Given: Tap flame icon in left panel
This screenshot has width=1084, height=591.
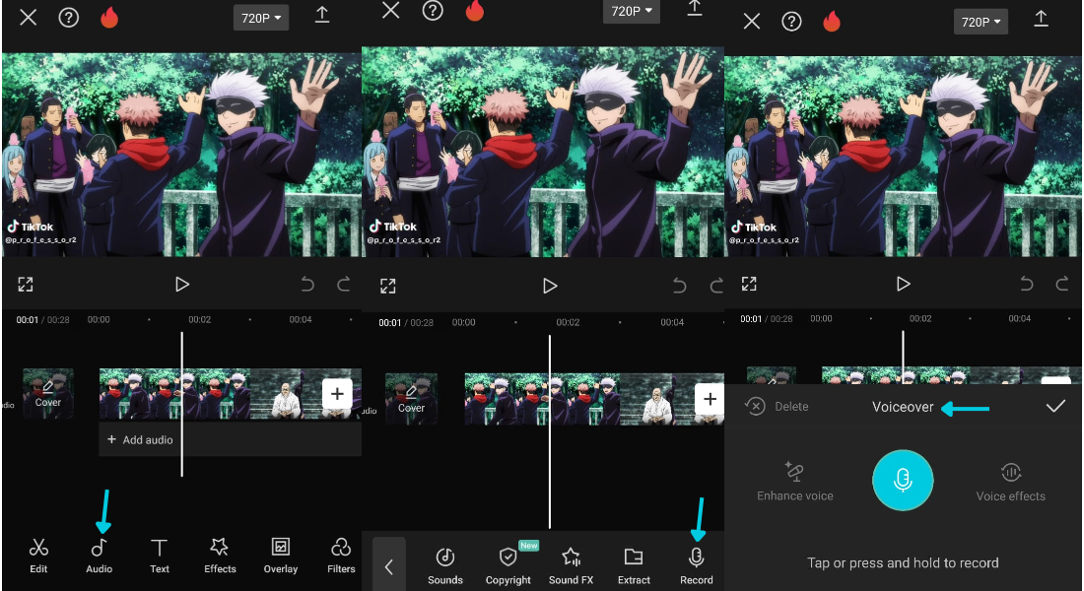Looking at the screenshot, I should [109, 18].
